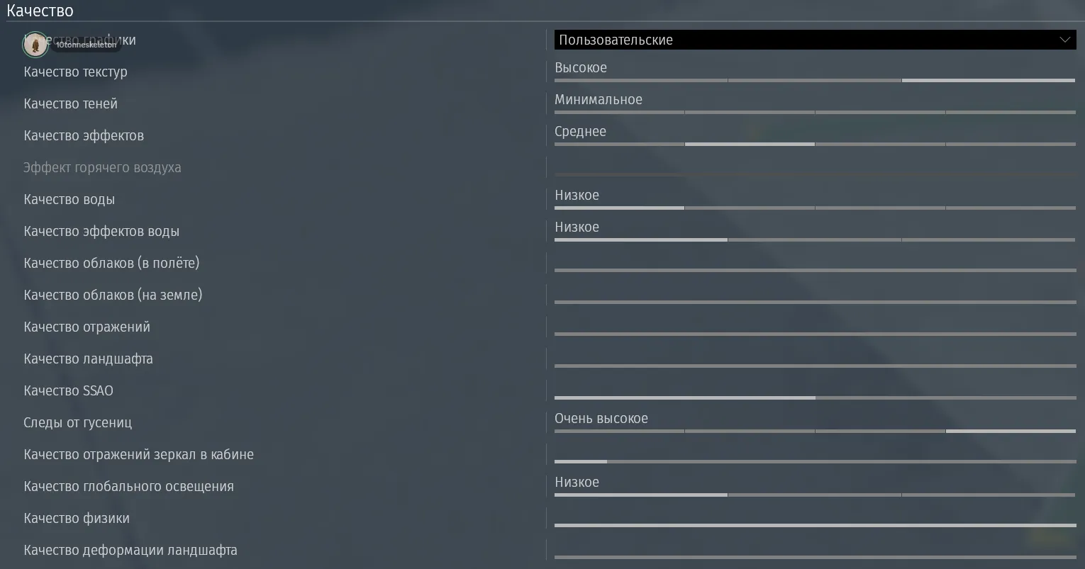The width and height of the screenshot is (1085, 569).
Task: Click the Качество облаков (в полёте) slider
Action: point(815,270)
